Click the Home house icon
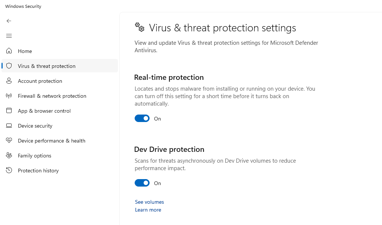The width and height of the screenshot is (382, 225). pyautogui.click(x=9, y=51)
